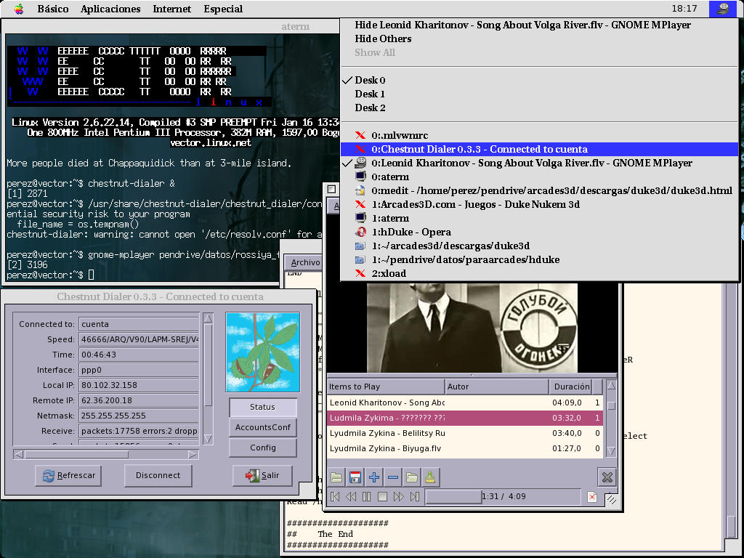Screen dimensions: 744x558
Task: Switch to Desk 2 in window menu
Action: pyautogui.click(x=539, y=108)
